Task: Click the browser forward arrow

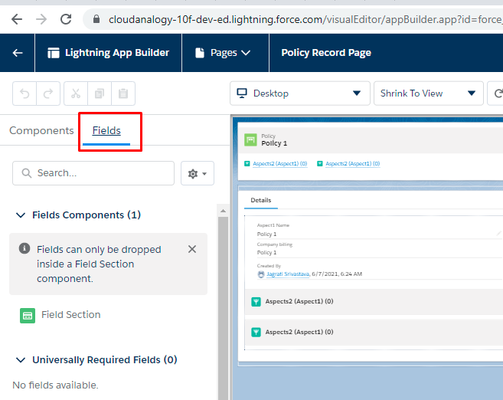Action: [41, 19]
